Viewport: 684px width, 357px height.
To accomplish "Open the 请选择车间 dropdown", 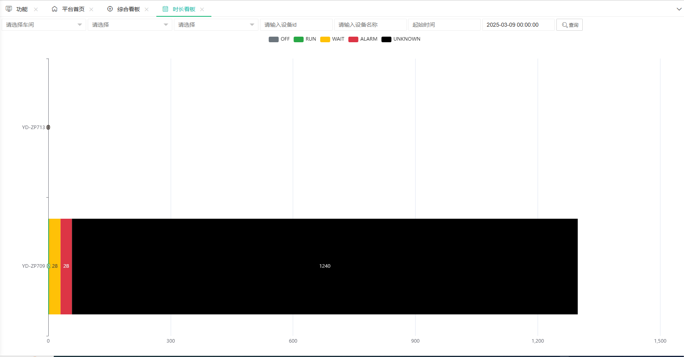I will (44, 25).
